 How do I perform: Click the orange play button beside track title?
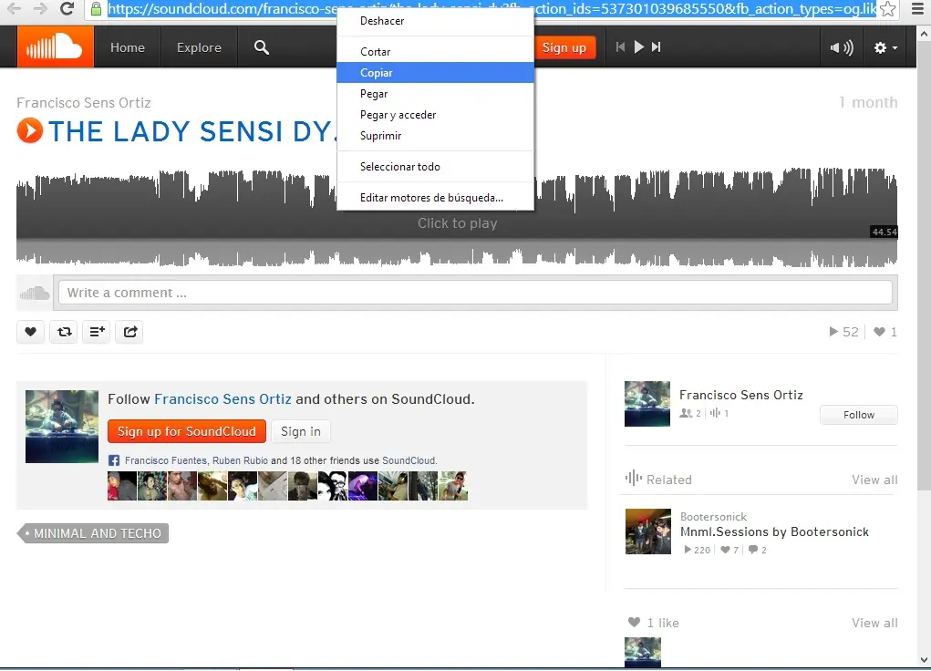(30, 130)
